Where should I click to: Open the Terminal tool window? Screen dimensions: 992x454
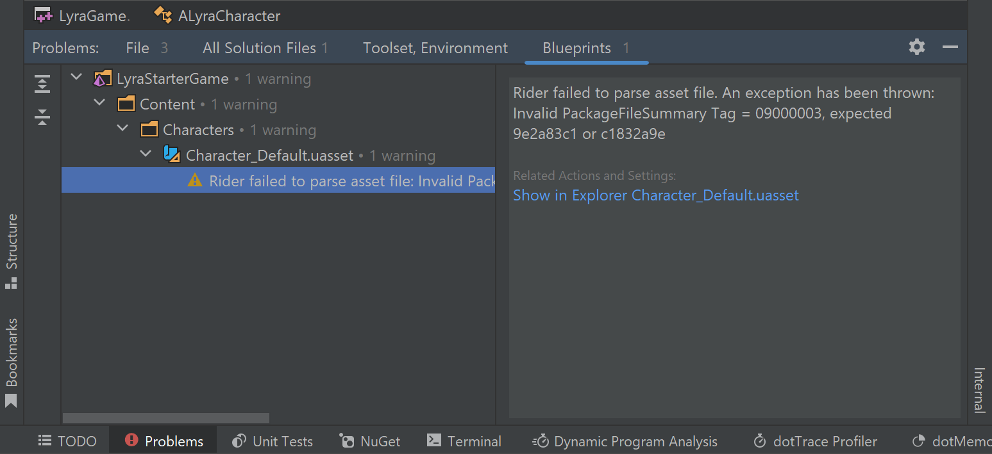click(464, 441)
